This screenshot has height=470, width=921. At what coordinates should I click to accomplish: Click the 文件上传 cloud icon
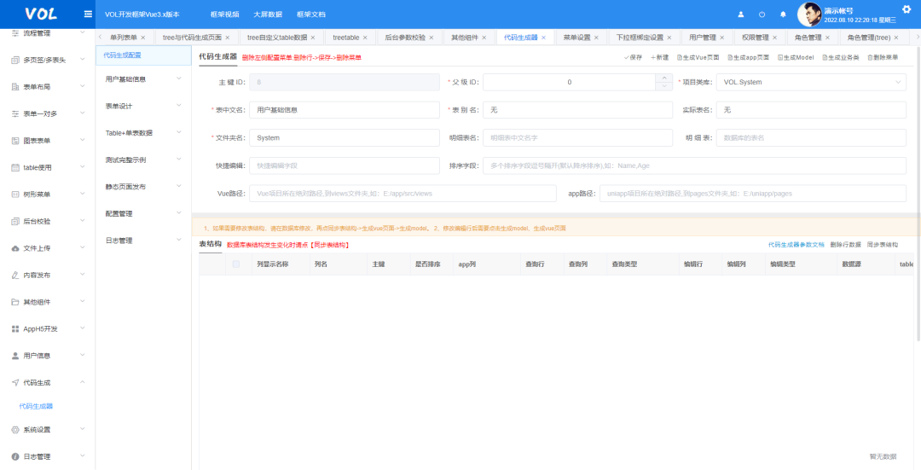point(16,248)
